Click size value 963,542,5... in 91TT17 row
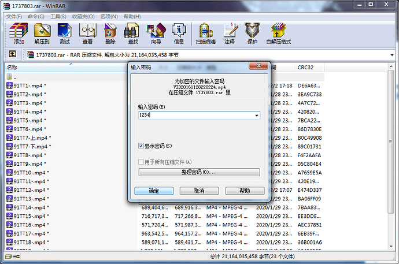Image resolution: width=399 pixels, height=264 pixels. [155, 233]
